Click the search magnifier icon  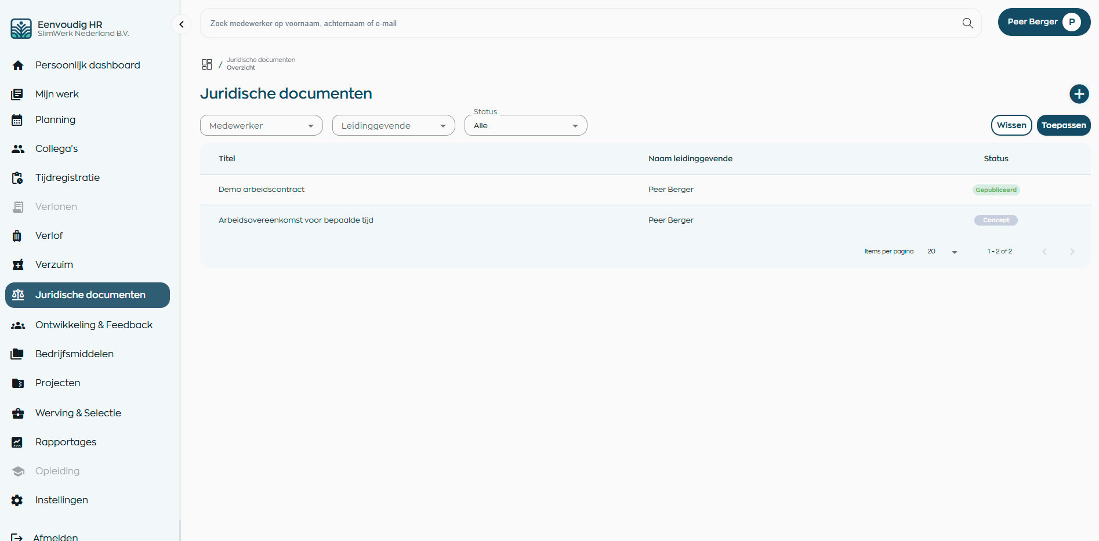[967, 23]
